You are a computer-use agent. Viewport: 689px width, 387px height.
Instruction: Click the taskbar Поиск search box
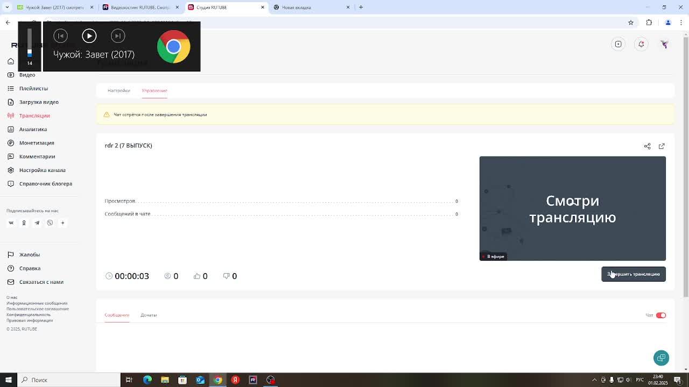[69, 380]
